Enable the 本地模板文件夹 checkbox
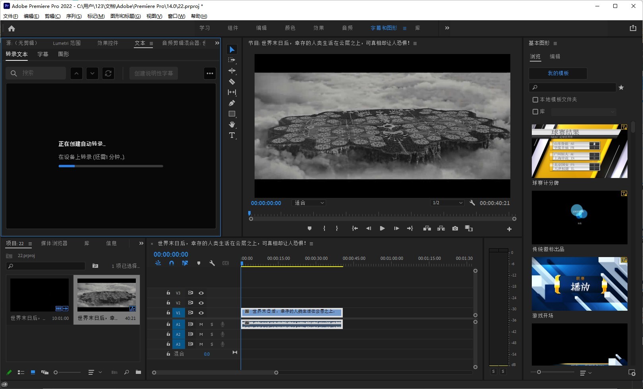The image size is (643, 389). [x=535, y=100]
